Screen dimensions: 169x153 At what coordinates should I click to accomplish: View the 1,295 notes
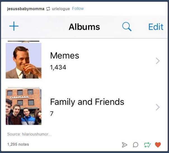click(18, 144)
